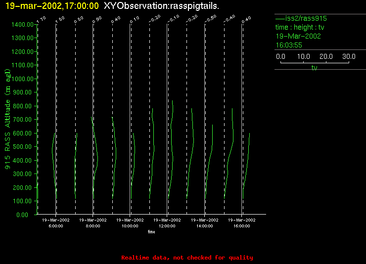Click the x-axis label "16:00:00"
366x264 pixels.
coord(242,226)
